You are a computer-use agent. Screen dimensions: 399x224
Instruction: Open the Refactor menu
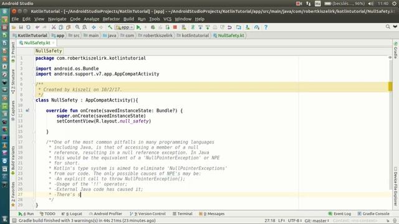pos(111,19)
